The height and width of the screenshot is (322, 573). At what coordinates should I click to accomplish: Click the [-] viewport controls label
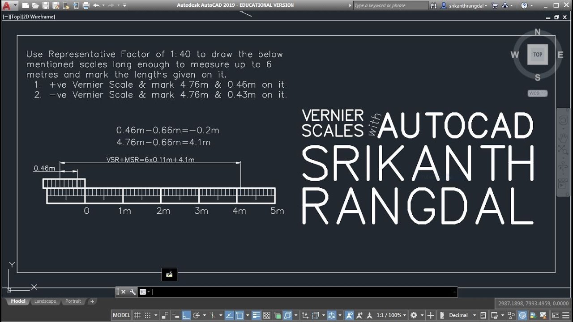pyautogui.click(x=6, y=17)
